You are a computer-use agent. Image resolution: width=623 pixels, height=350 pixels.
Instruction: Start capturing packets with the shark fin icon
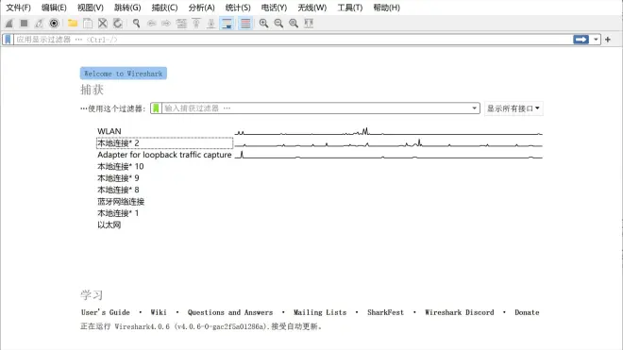9,24
